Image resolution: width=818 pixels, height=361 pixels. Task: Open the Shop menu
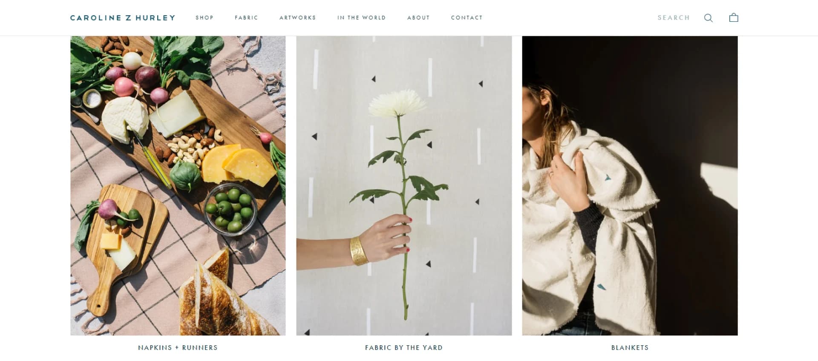pyautogui.click(x=204, y=18)
